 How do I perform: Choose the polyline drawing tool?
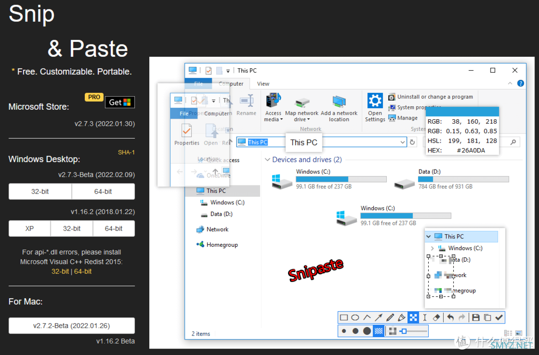point(367,318)
